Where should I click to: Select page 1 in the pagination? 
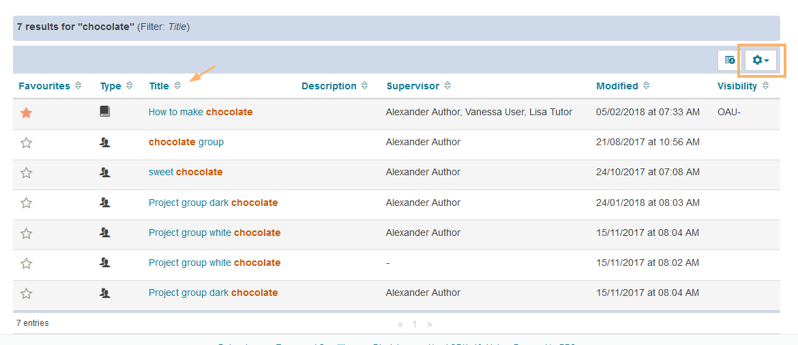(415, 324)
